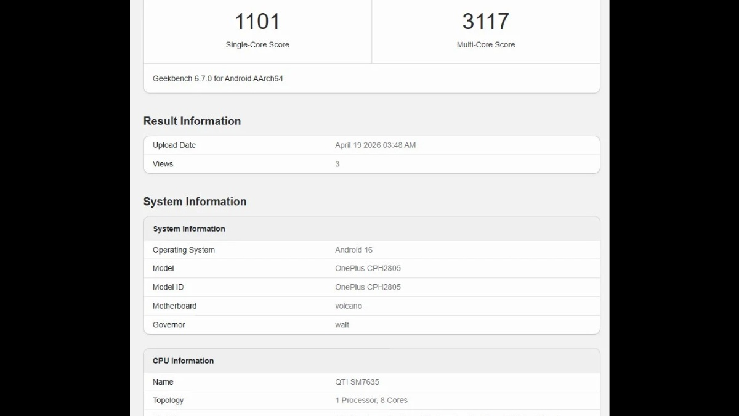Image resolution: width=739 pixels, height=416 pixels.
Task: Click the CPU Information table header
Action: click(x=183, y=361)
